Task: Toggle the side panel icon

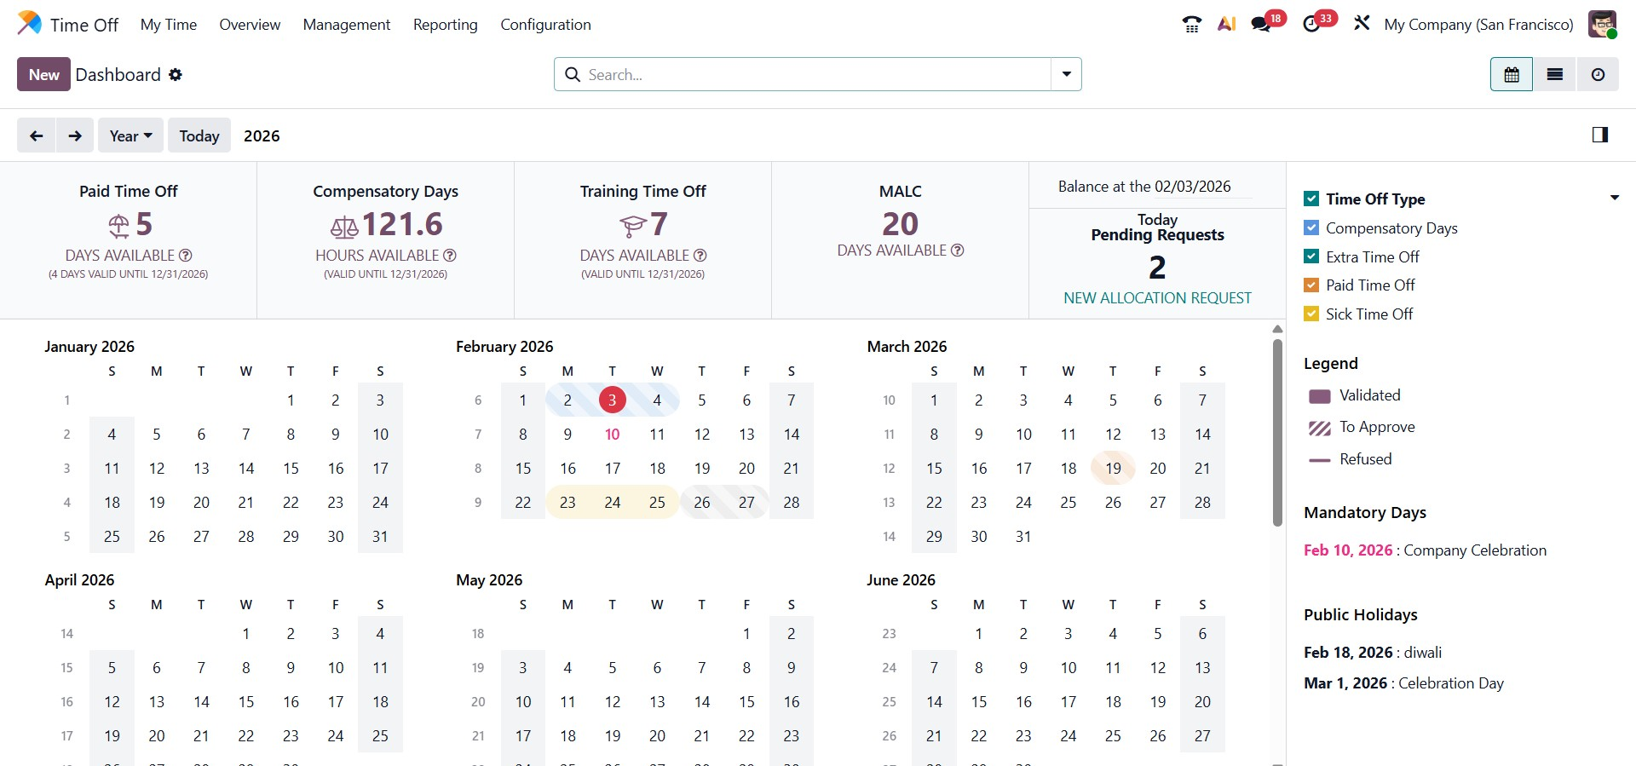Action: [1599, 135]
